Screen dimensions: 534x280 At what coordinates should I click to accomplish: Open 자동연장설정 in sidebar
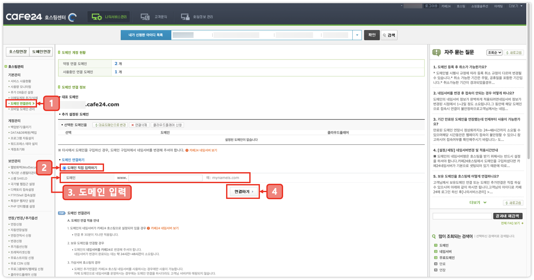click(x=19, y=230)
